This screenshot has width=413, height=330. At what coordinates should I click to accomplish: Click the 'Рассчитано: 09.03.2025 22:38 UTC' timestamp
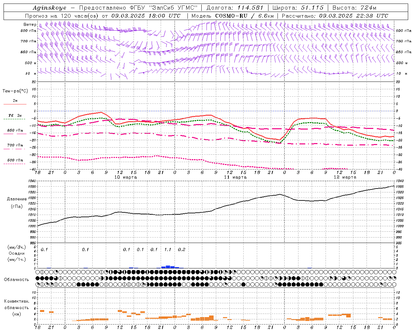pyautogui.click(x=335, y=16)
